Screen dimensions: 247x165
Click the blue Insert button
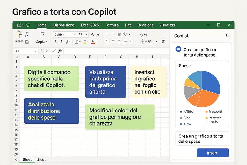point(213,153)
